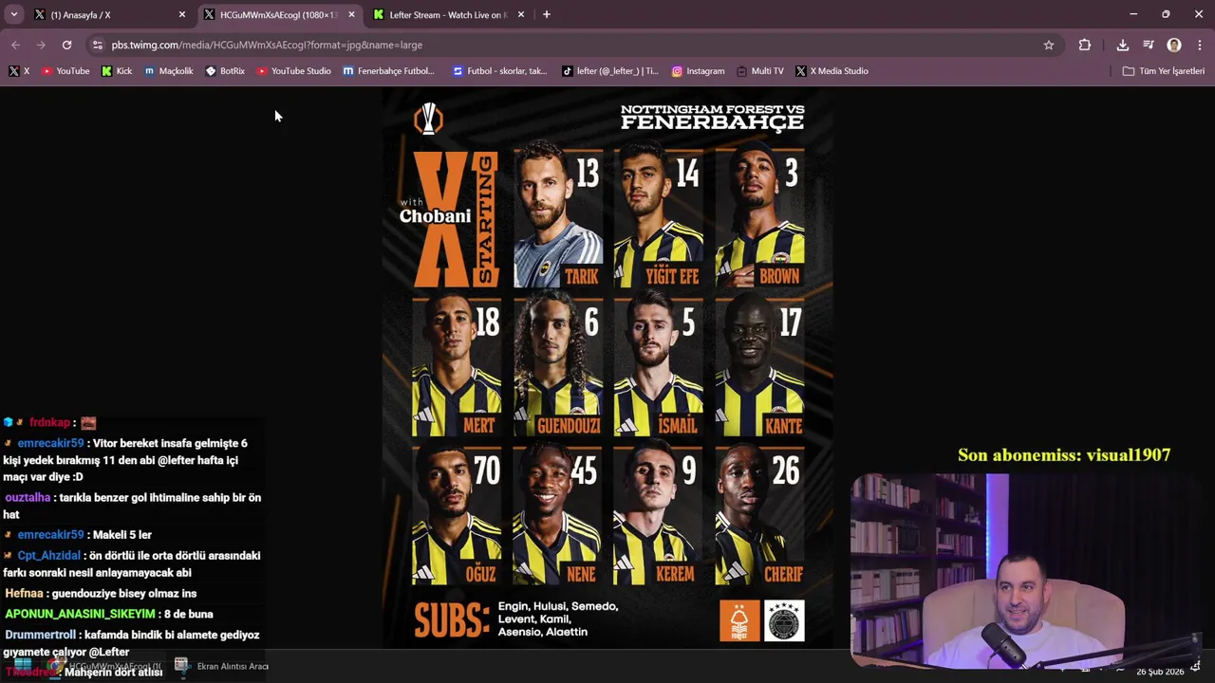The width and height of the screenshot is (1215, 683).
Task: Open the lefter TikTok bookmark
Action: point(610,71)
